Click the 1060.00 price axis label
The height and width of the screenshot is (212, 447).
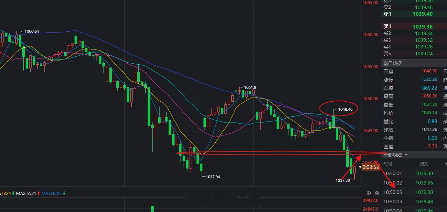(370, 34)
